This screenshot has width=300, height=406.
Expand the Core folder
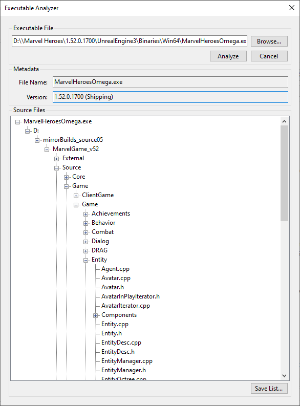[x=66, y=177]
